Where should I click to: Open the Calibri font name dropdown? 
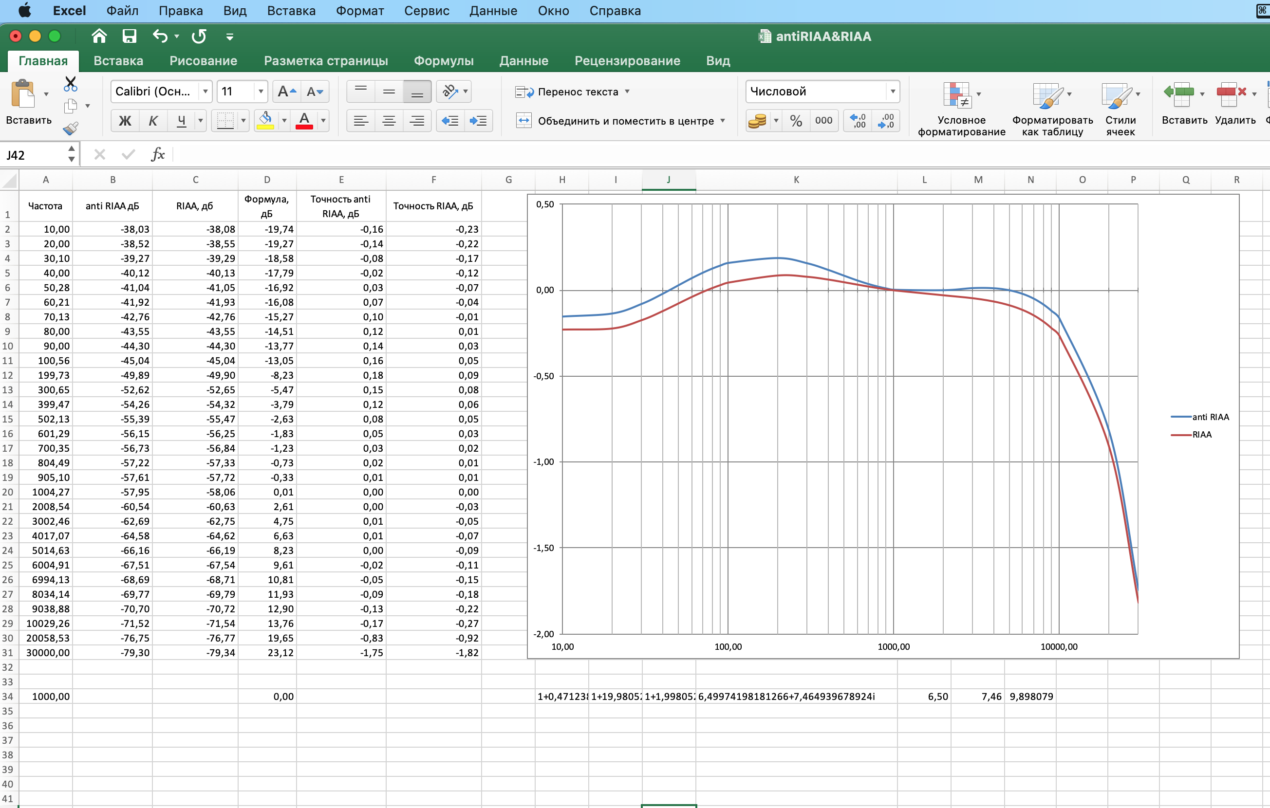tap(205, 92)
